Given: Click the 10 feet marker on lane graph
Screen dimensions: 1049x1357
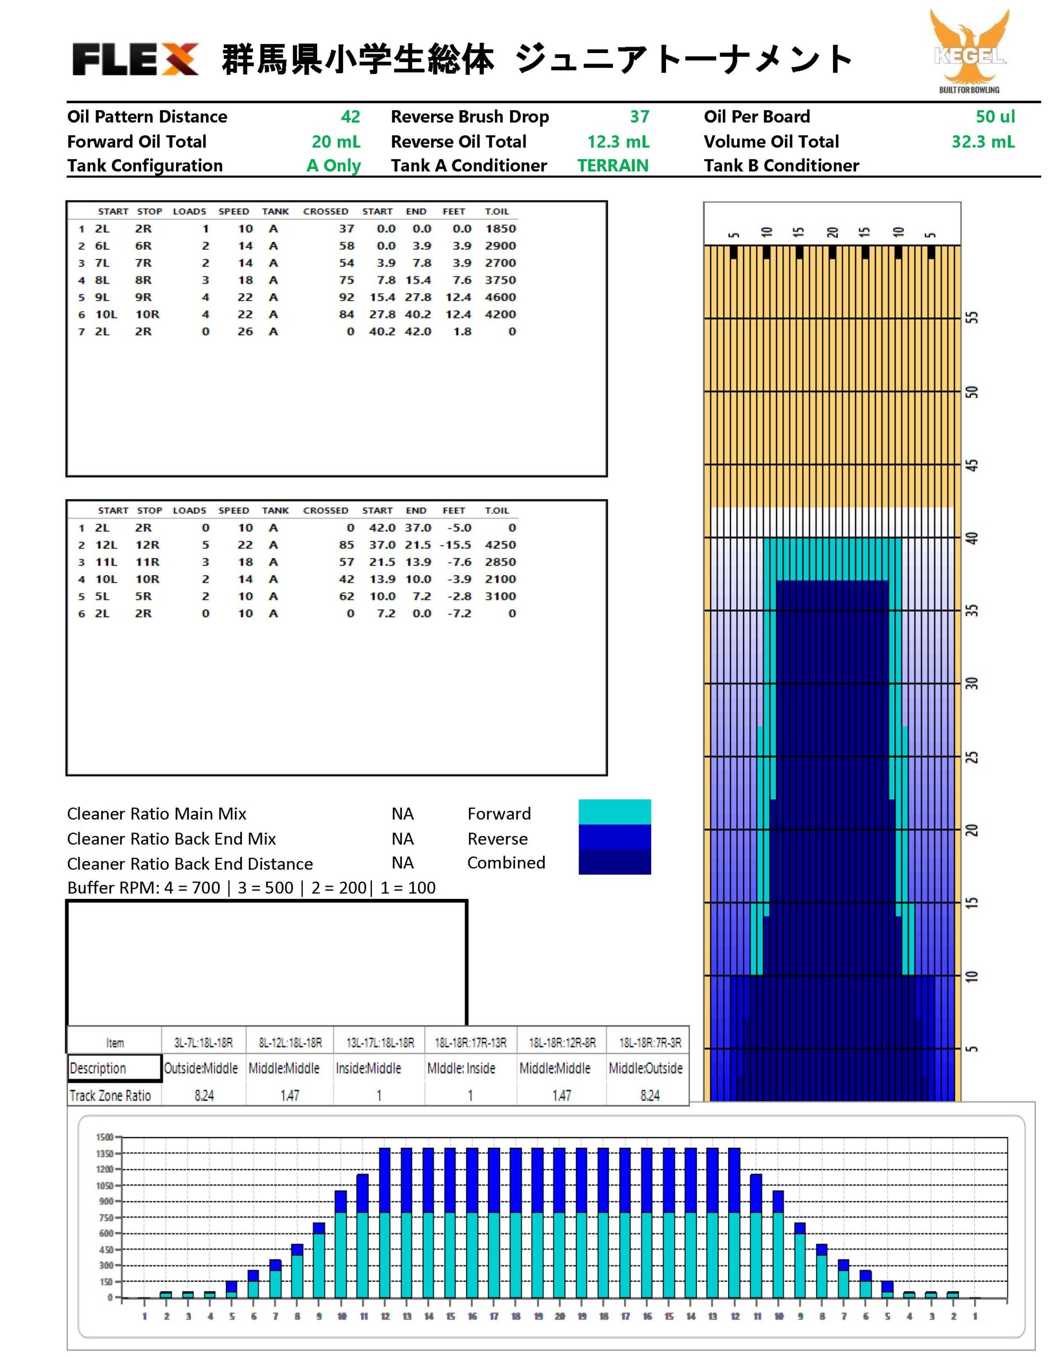Looking at the screenshot, I should tap(973, 977).
